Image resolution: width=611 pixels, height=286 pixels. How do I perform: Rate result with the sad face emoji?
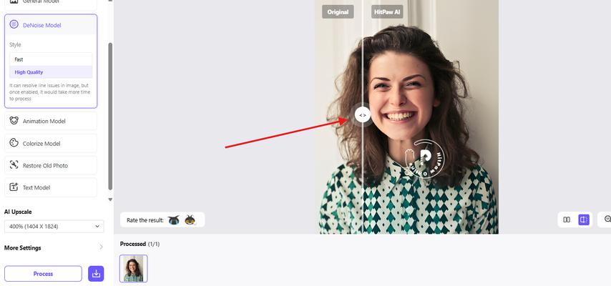[173, 220]
